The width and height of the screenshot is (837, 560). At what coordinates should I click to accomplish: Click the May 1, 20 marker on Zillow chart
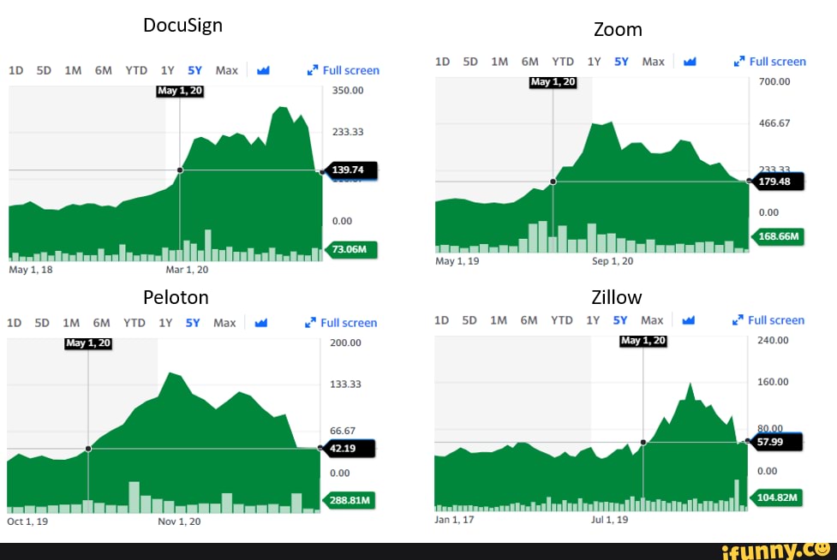(643, 341)
